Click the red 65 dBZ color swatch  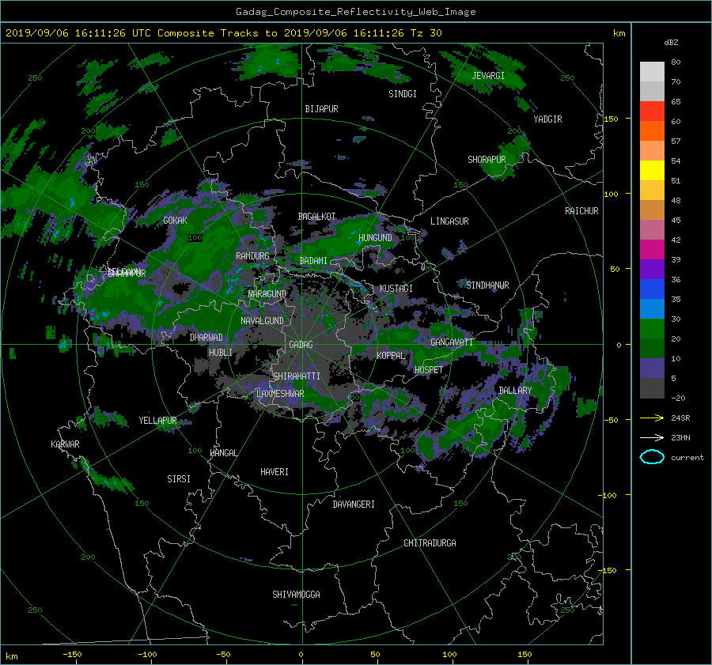[652, 111]
